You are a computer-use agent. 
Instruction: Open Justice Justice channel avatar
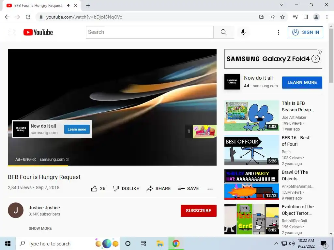16,210
